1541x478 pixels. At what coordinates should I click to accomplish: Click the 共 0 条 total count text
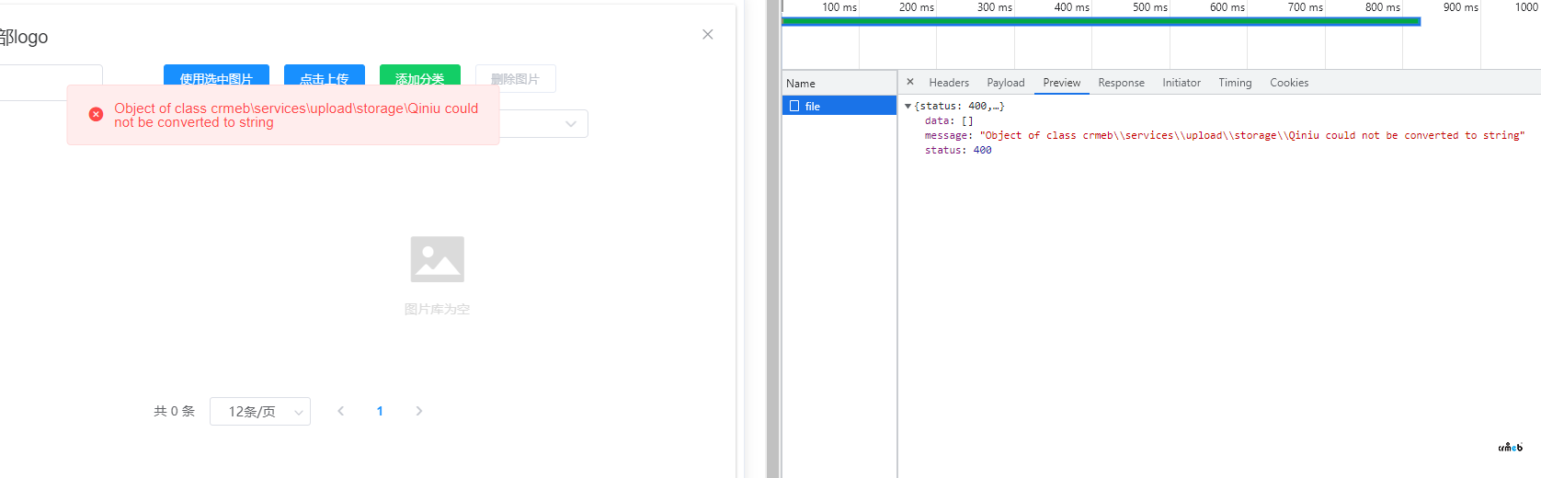pyautogui.click(x=174, y=411)
